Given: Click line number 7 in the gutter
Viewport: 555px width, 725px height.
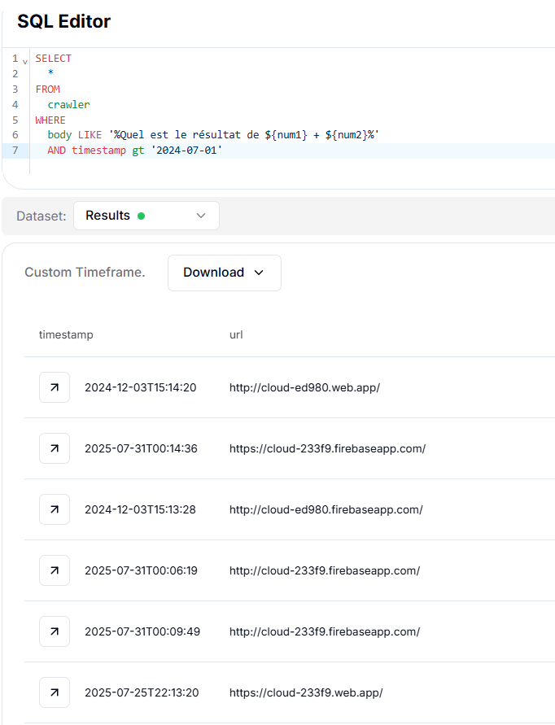Looking at the screenshot, I should click(x=15, y=151).
